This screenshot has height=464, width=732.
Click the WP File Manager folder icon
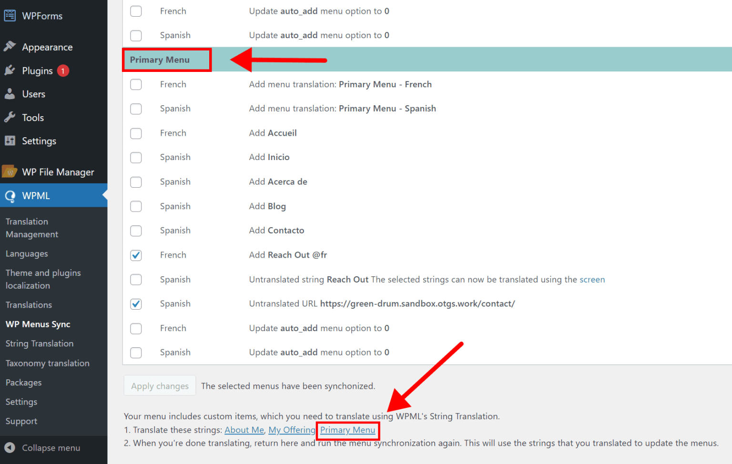pos(10,171)
